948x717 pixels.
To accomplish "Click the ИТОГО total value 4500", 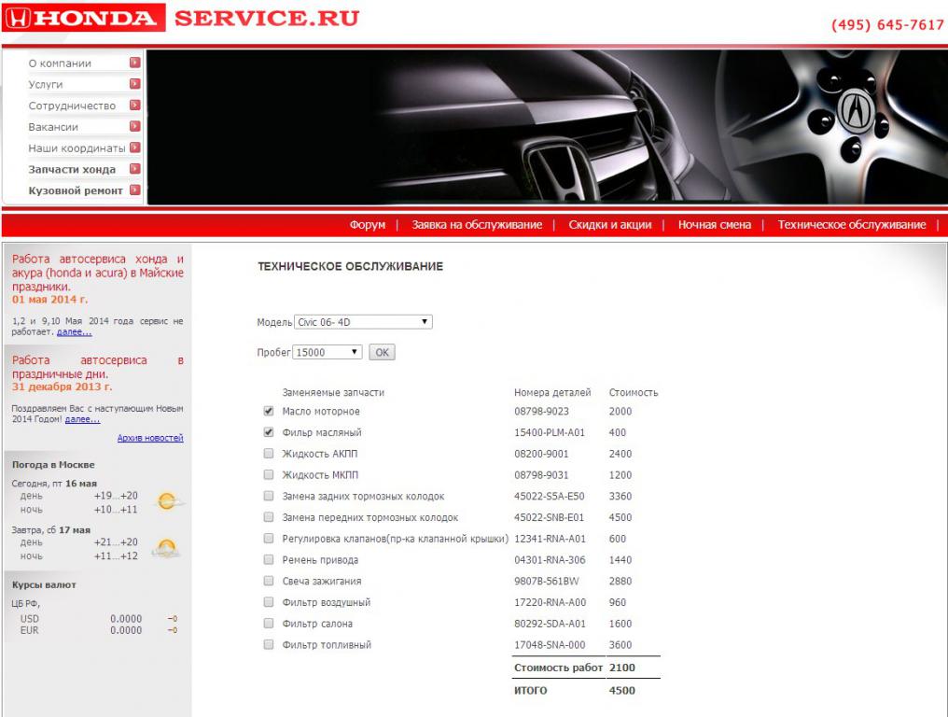I will [x=622, y=690].
